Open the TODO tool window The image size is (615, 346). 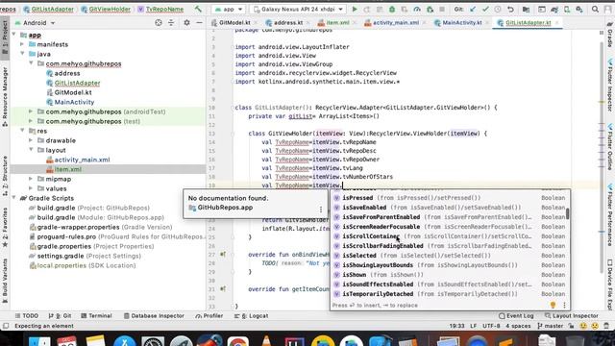[27, 315]
